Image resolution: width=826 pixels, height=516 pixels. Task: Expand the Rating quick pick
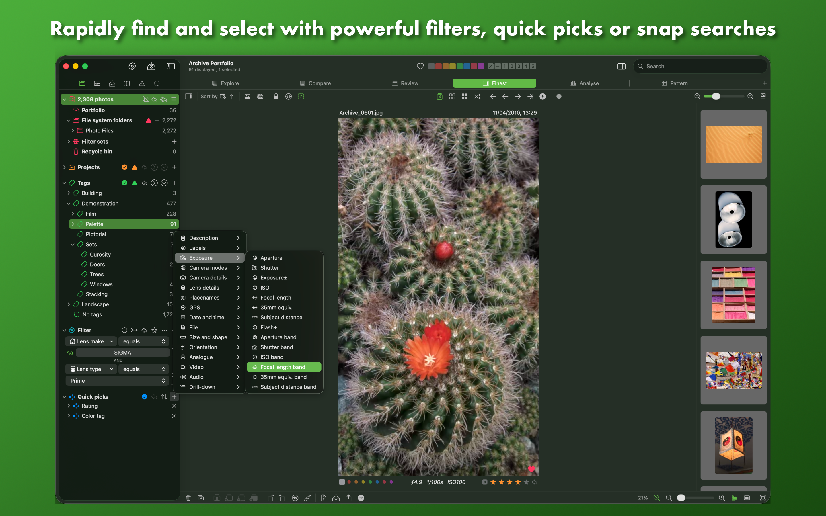click(69, 406)
